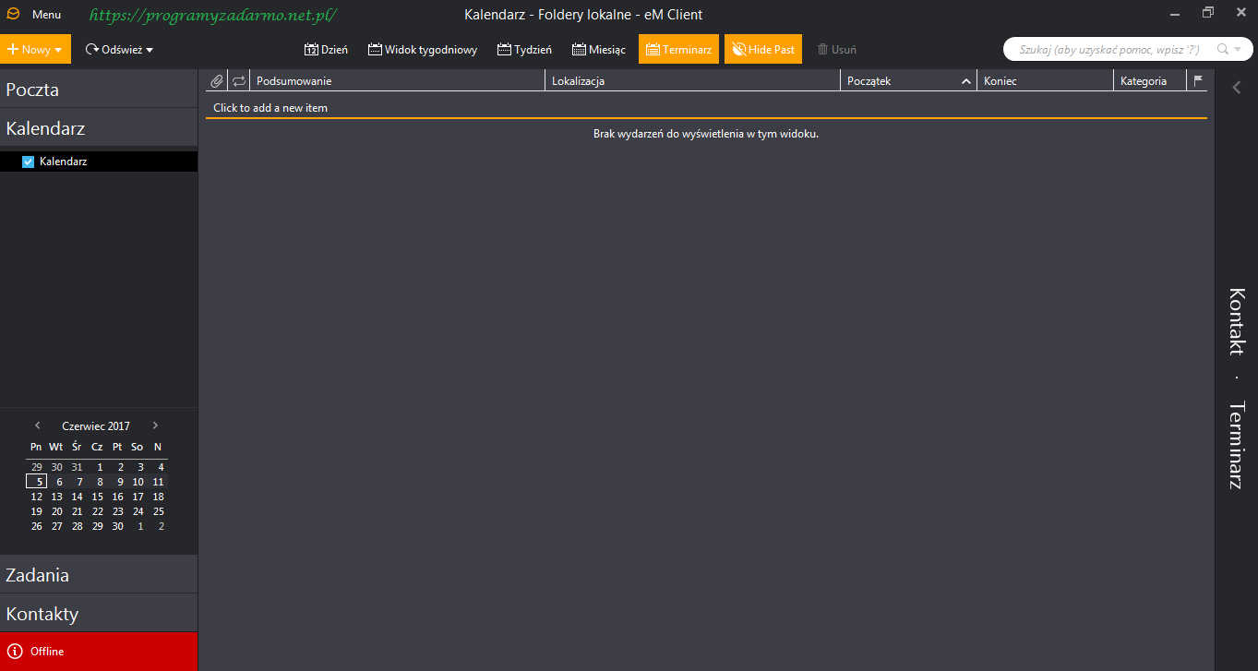Switch to Dzień day view
The height and width of the screenshot is (671, 1258).
[326, 50]
